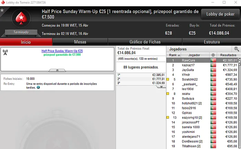Open Half Price Sunday Warm-Up link
The height and width of the screenshot is (149, 241).
(x=62, y=51)
